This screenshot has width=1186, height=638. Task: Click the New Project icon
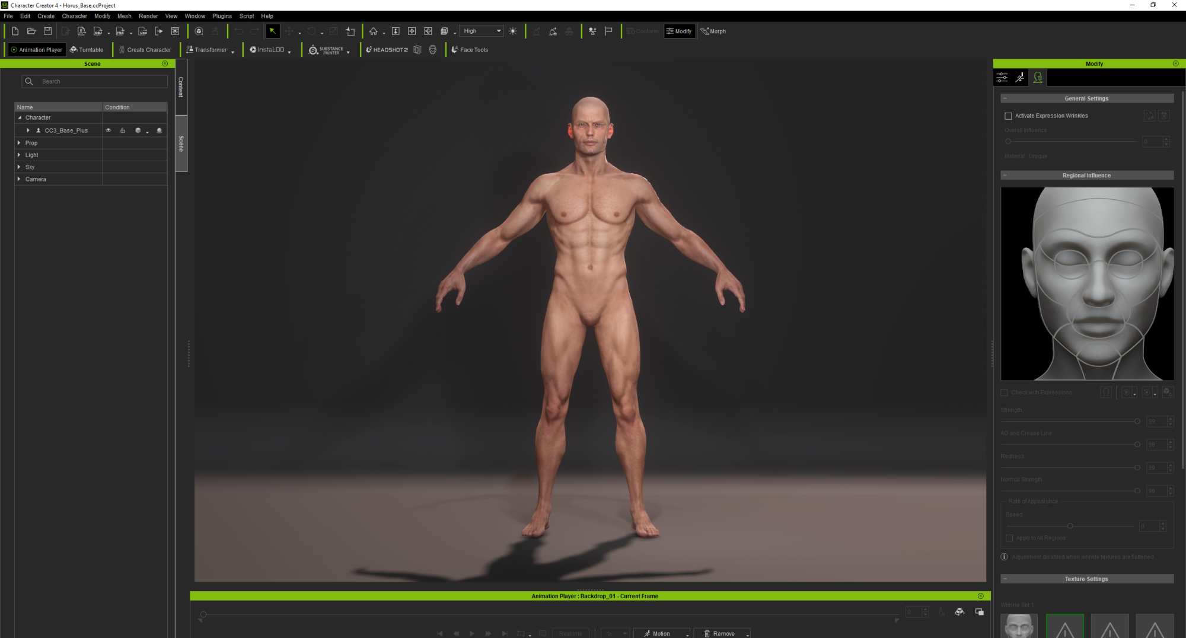click(15, 31)
